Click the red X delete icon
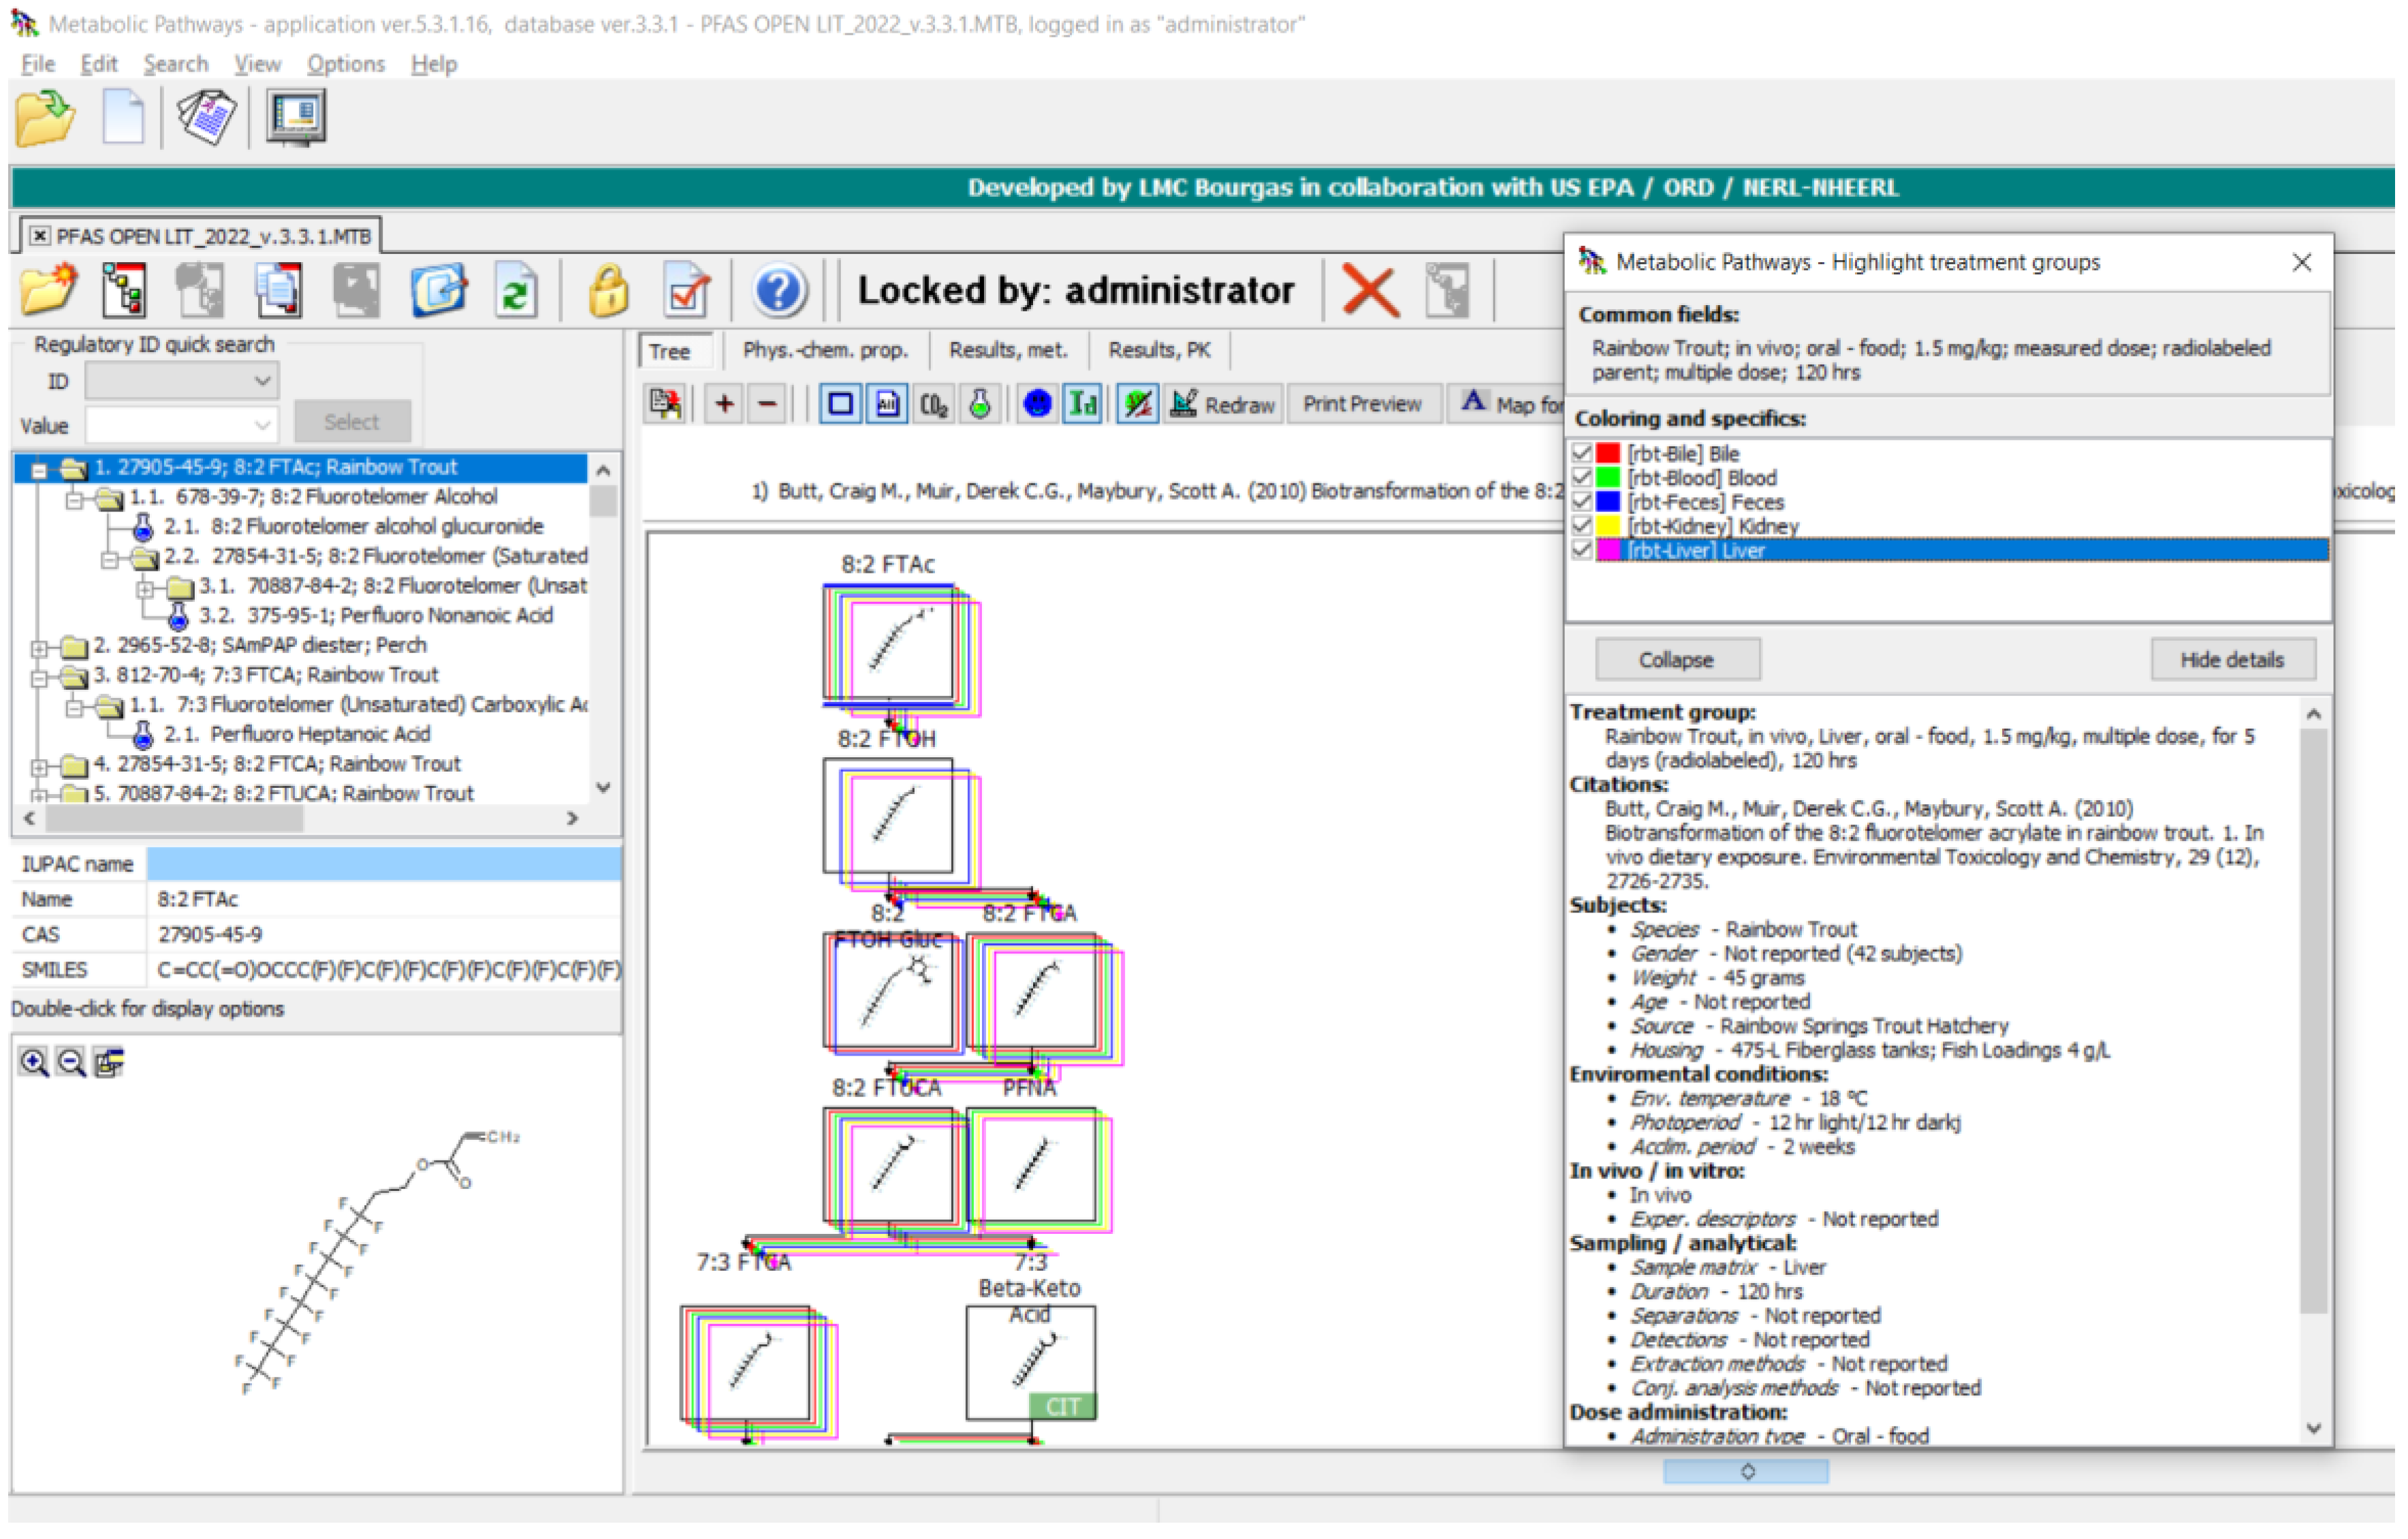Image resolution: width=2408 pixels, height=1539 pixels. coord(1369,291)
